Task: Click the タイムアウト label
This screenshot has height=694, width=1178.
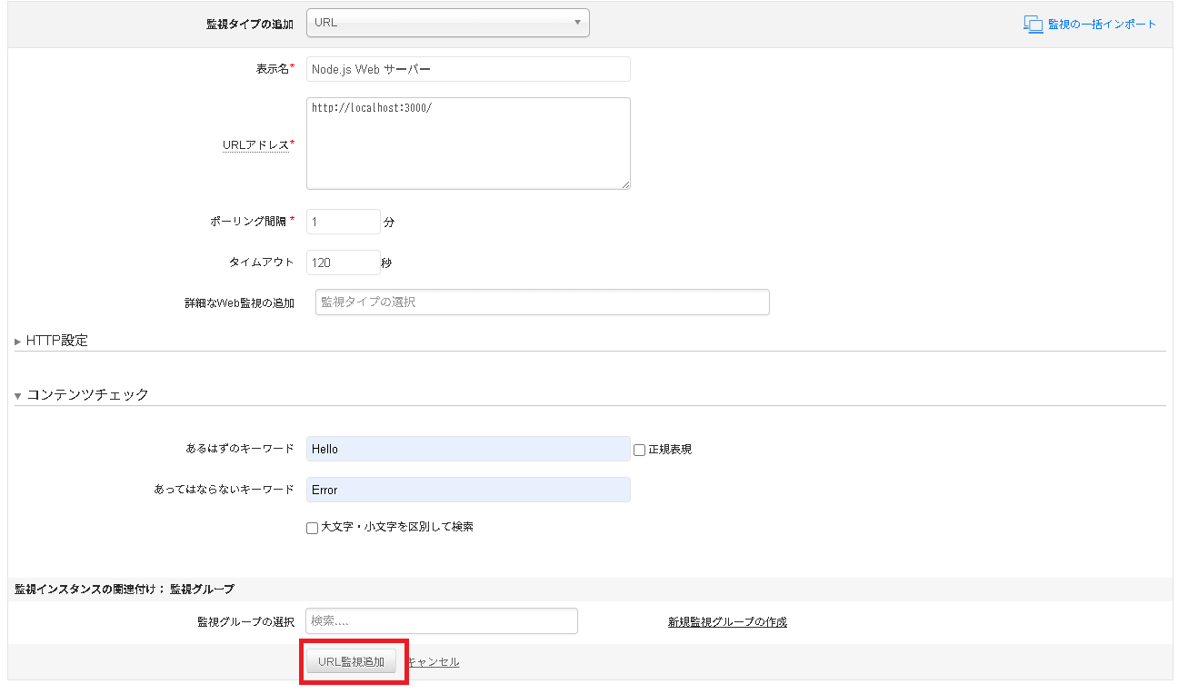Action: (x=262, y=262)
